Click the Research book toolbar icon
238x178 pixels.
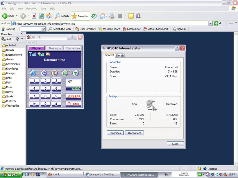138,16
